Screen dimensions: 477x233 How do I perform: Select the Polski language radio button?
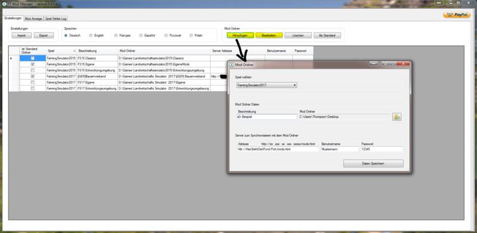tap(191, 36)
